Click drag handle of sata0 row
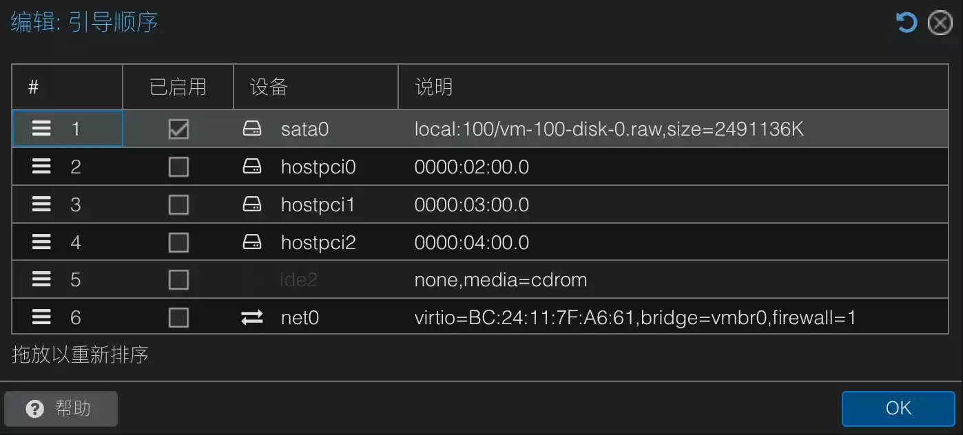 (42, 129)
